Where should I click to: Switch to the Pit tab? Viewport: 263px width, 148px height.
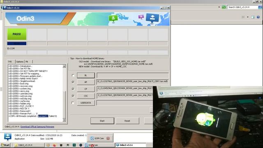pyautogui.click(x=27, y=62)
